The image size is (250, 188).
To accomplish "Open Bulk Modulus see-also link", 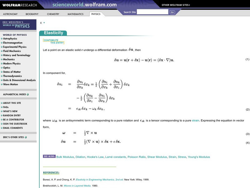I will pos(65,157).
